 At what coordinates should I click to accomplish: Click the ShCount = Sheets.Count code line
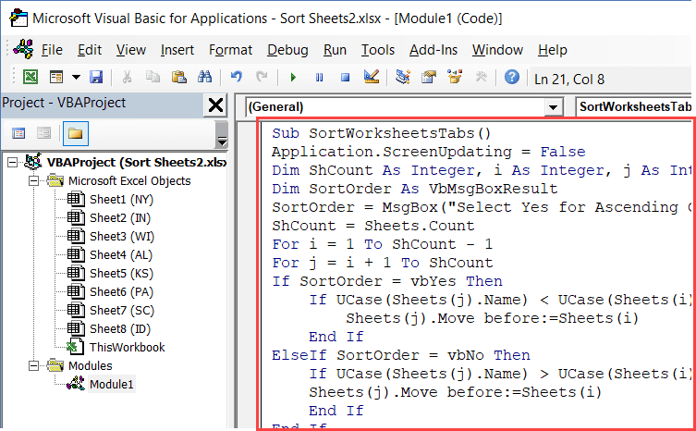[x=373, y=226]
